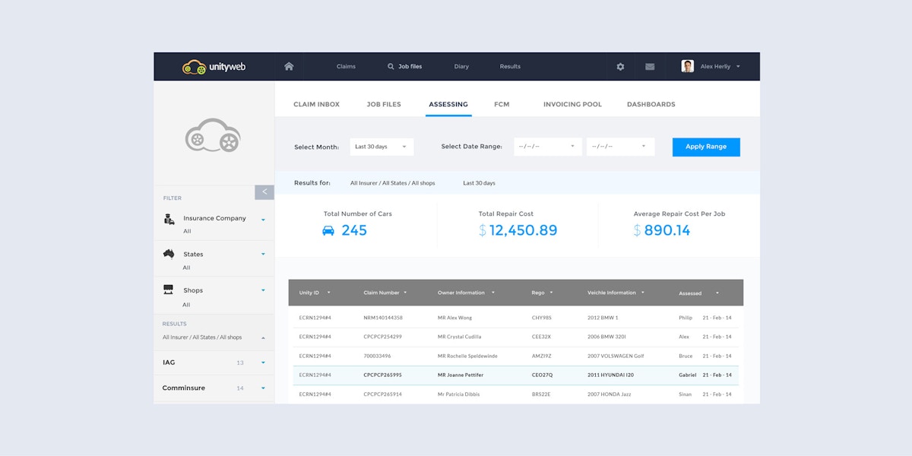Open the Job files search in navbar
The width and height of the screenshot is (912, 456).
(404, 67)
